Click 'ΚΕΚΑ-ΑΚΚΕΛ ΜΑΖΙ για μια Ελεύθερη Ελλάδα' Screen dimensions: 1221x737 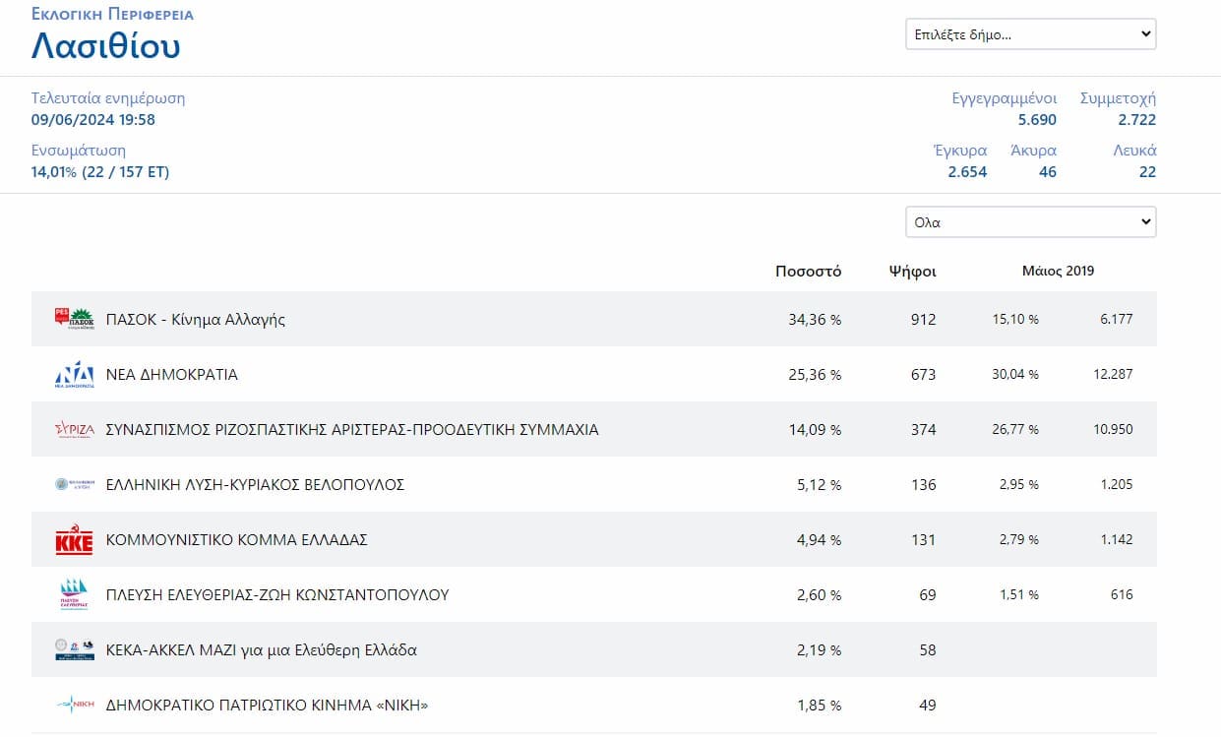coord(261,650)
